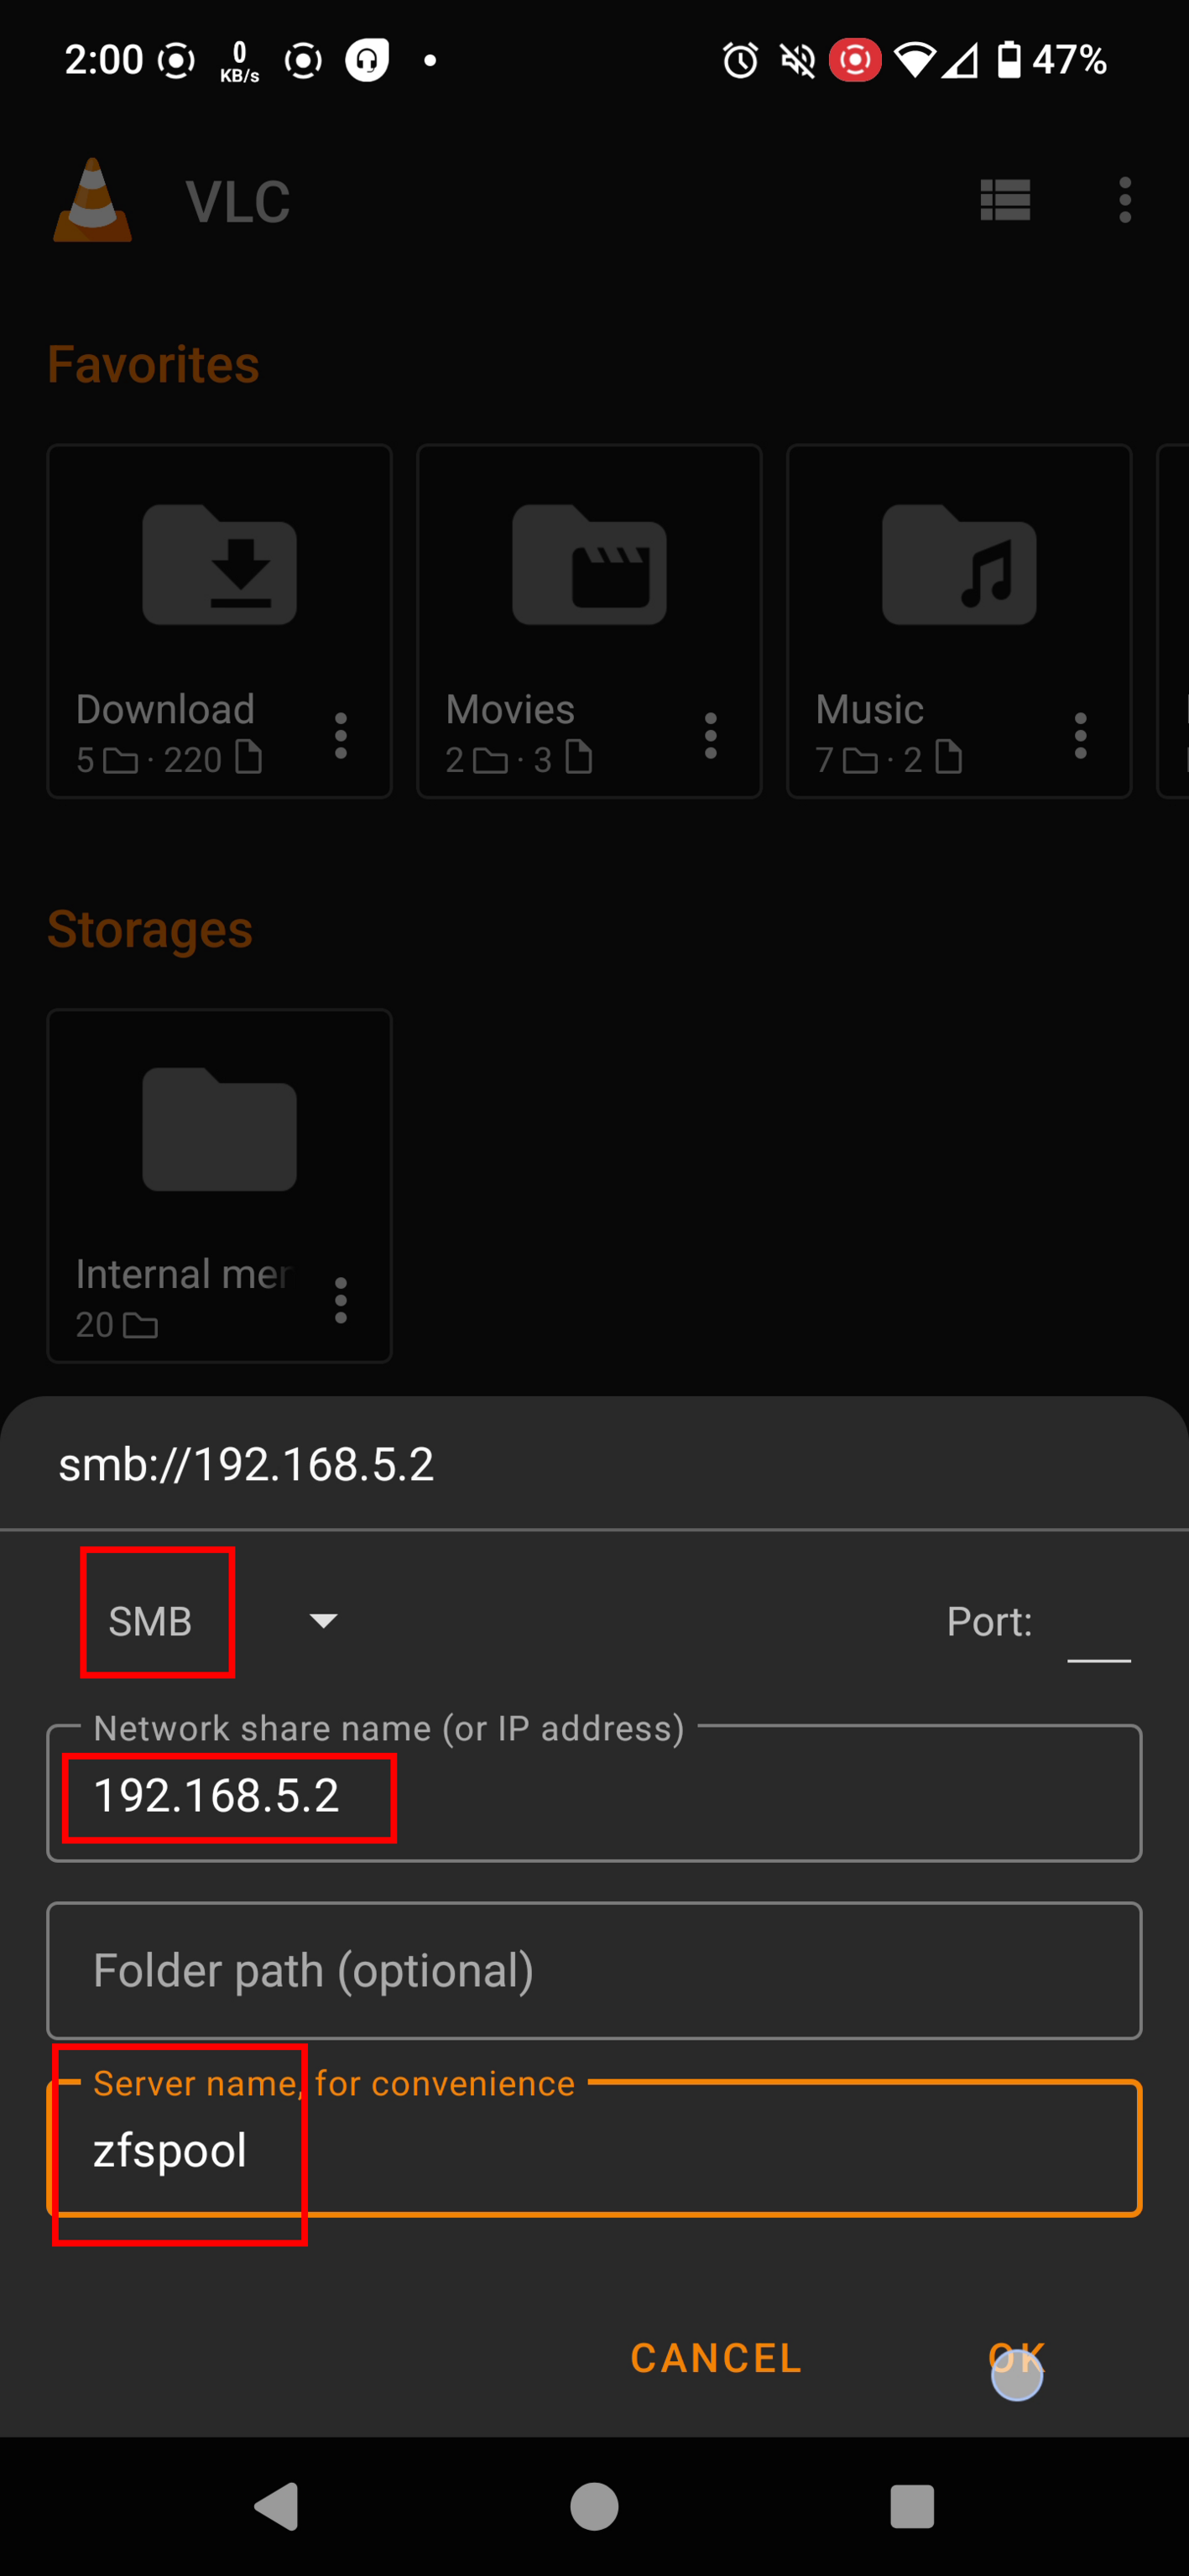
Task: Open options menu for Movies folder
Action: 711,736
